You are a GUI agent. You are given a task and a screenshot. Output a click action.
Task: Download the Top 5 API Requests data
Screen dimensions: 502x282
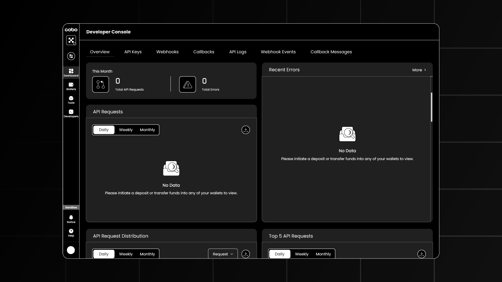[421, 254]
